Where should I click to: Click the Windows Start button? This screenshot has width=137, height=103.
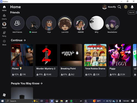[x=2, y=101]
